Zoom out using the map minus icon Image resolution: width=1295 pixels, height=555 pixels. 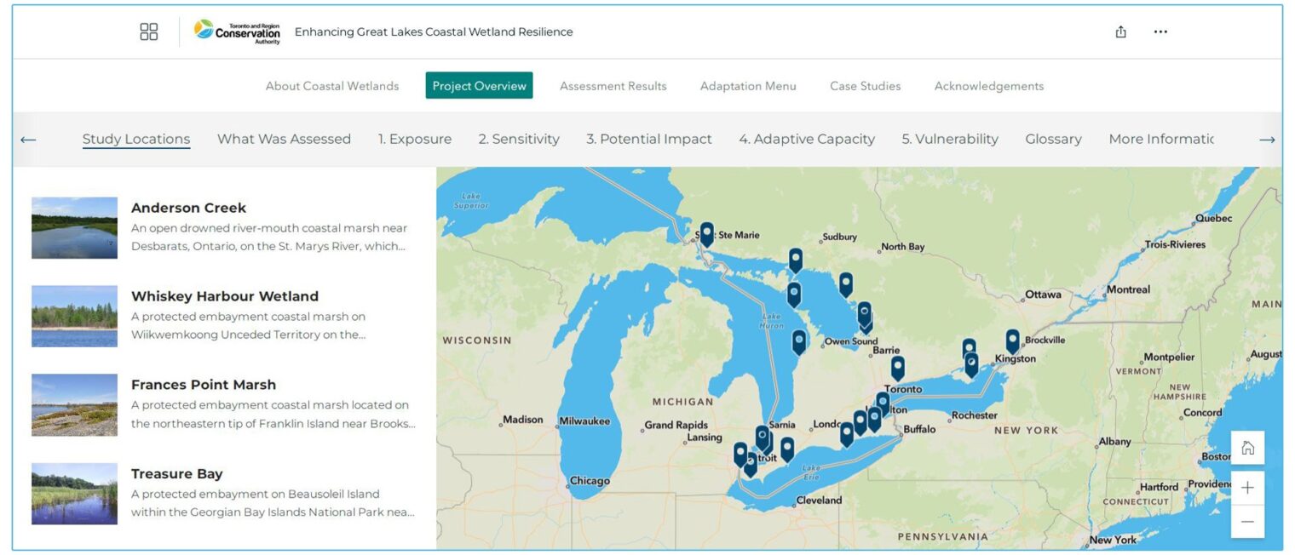point(1246,521)
